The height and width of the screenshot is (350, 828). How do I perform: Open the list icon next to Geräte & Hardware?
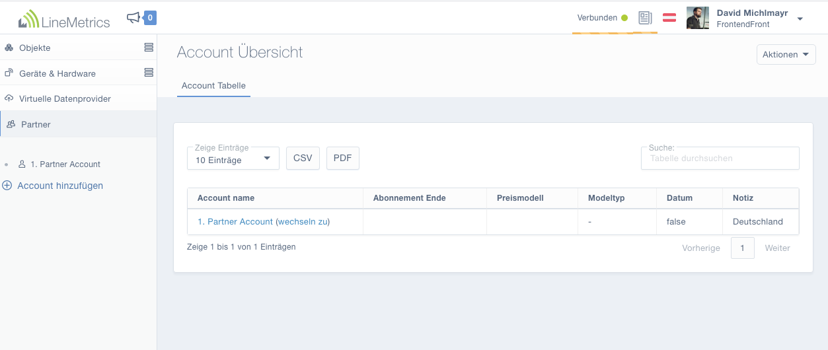tap(149, 73)
